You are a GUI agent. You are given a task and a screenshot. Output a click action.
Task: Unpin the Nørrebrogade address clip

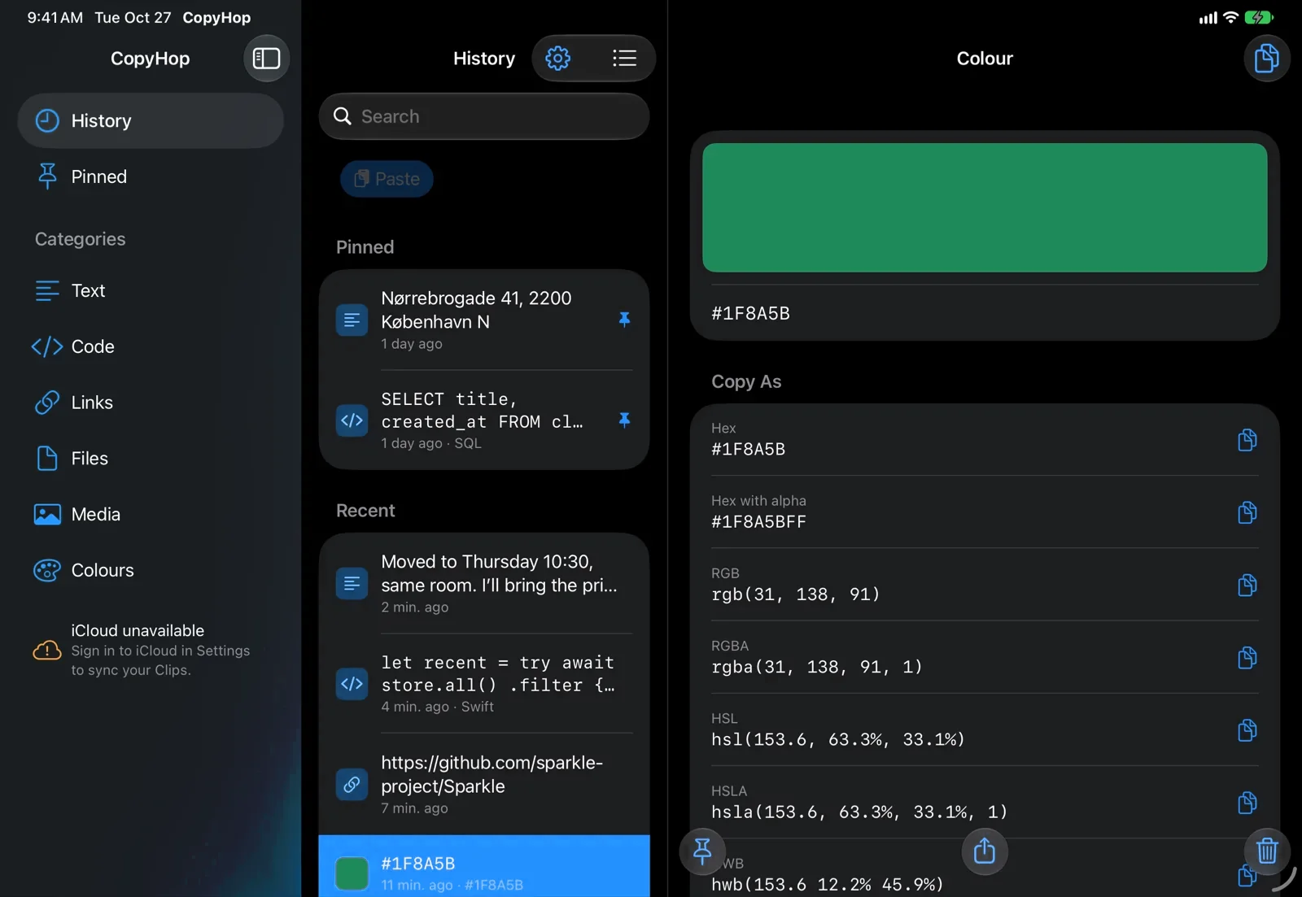[x=624, y=320]
